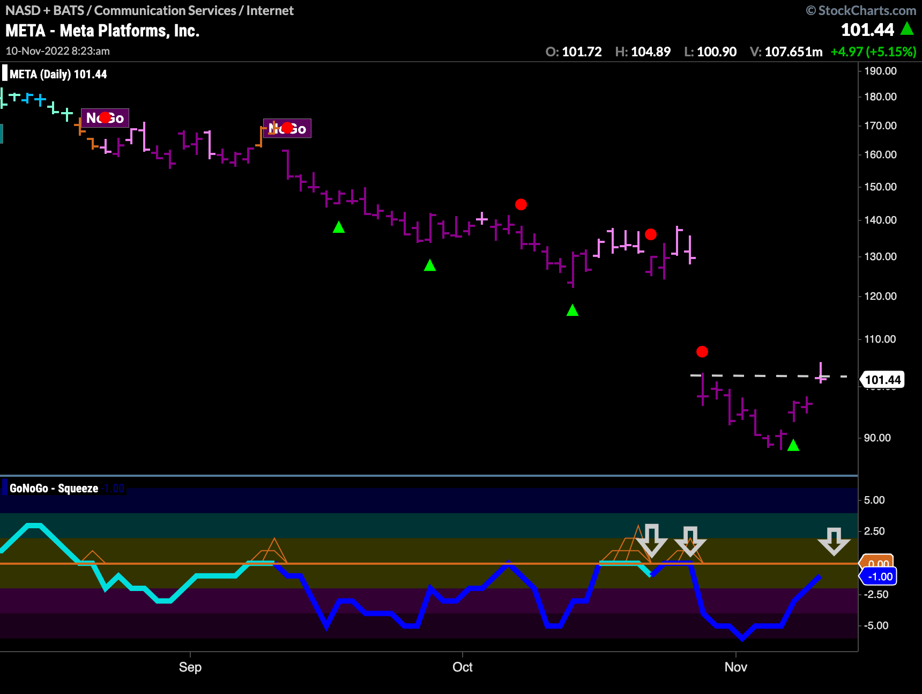The width and height of the screenshot is (922, 694).
Task: Click the 130.00 price axis label
Action: coord(880,256)
